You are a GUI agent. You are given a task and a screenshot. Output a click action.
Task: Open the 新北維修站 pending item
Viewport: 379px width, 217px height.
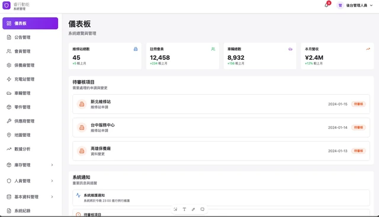pyautogui.click(x=221, y=104)
